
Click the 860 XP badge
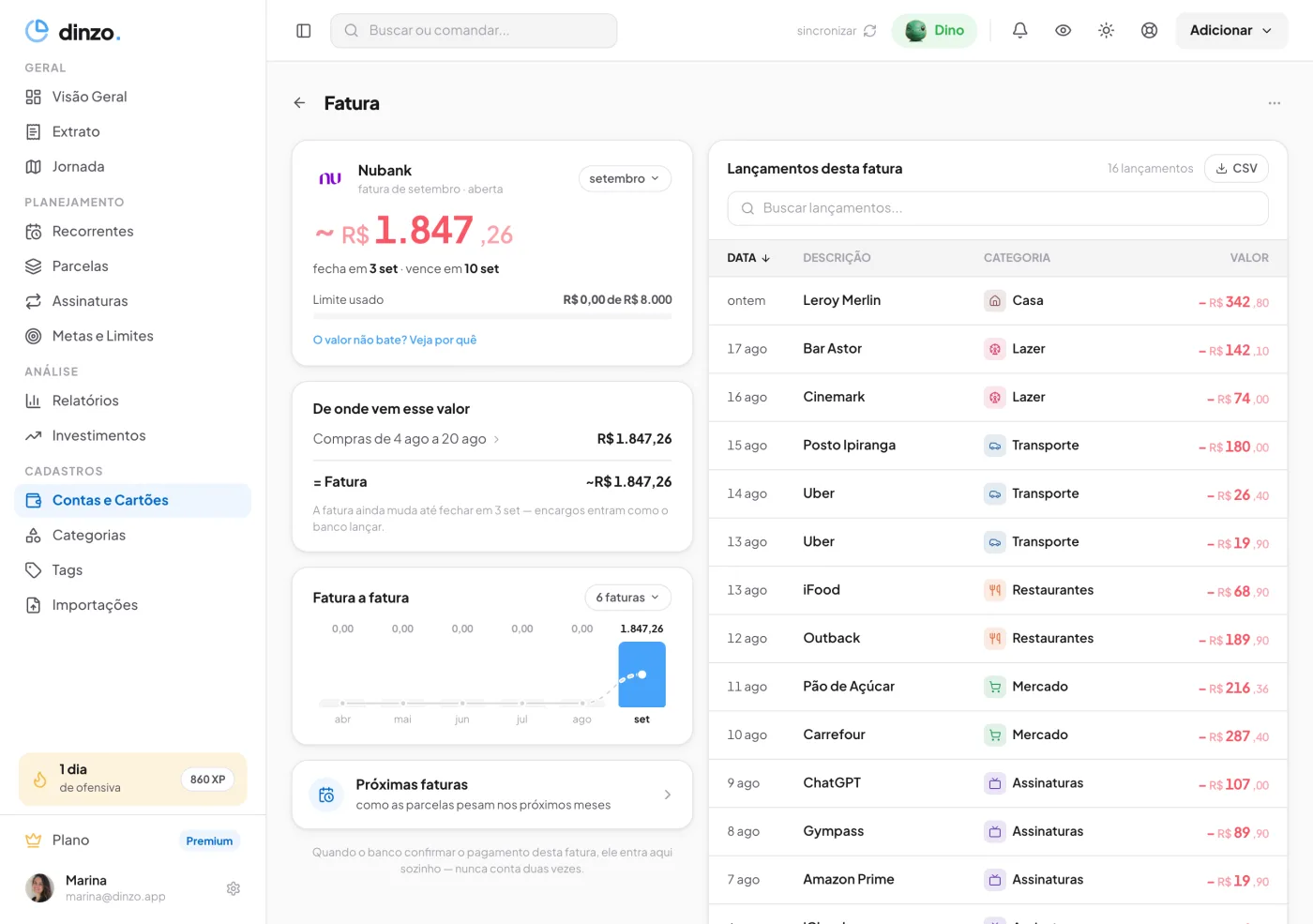207,780
